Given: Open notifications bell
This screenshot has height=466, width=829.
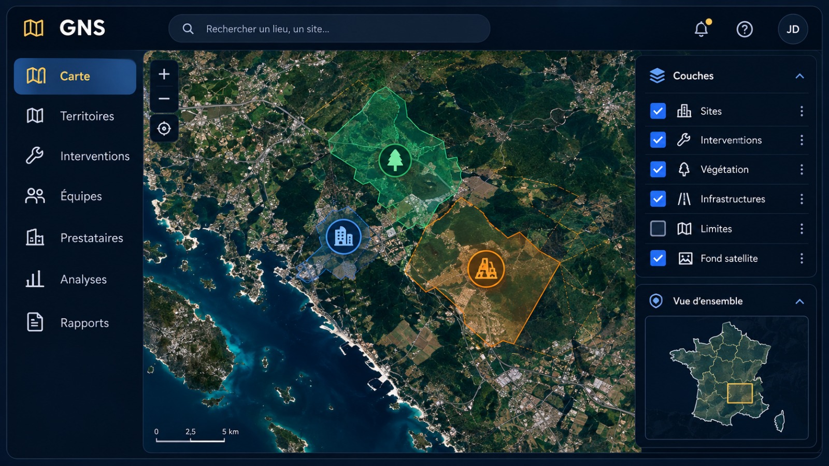Looking at the screenshot, I should pyautogui.click(x=702, y=29).
